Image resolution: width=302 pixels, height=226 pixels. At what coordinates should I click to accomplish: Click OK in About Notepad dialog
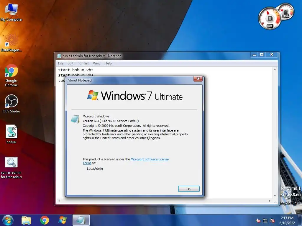(189, 189)
